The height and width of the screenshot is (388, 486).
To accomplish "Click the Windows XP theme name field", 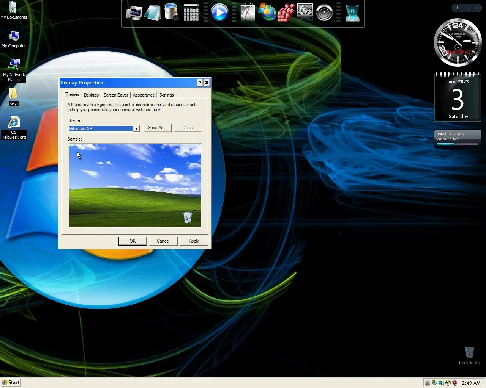I will click(100, 128).
